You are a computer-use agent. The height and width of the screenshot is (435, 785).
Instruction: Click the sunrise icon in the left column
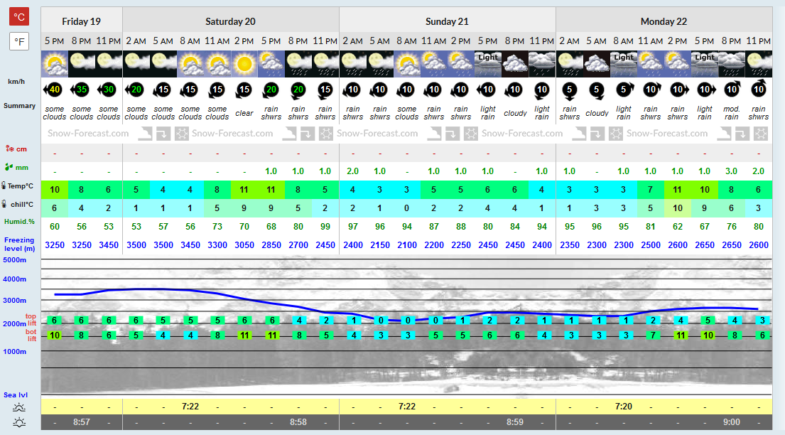coord(19,407)
